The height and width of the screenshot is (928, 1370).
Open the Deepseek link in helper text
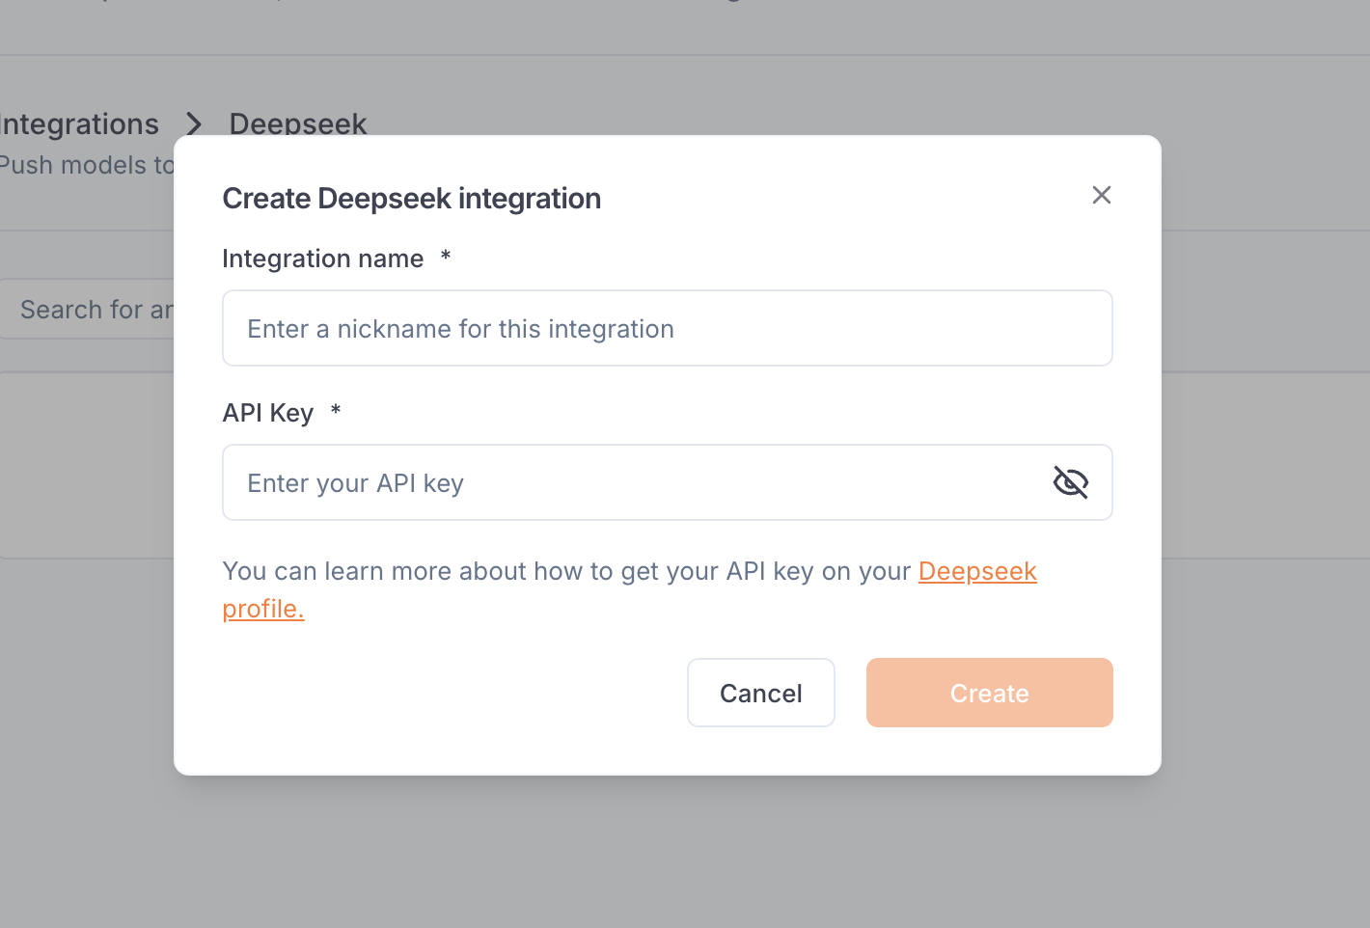pyautogui.click(x=976, y=571)
